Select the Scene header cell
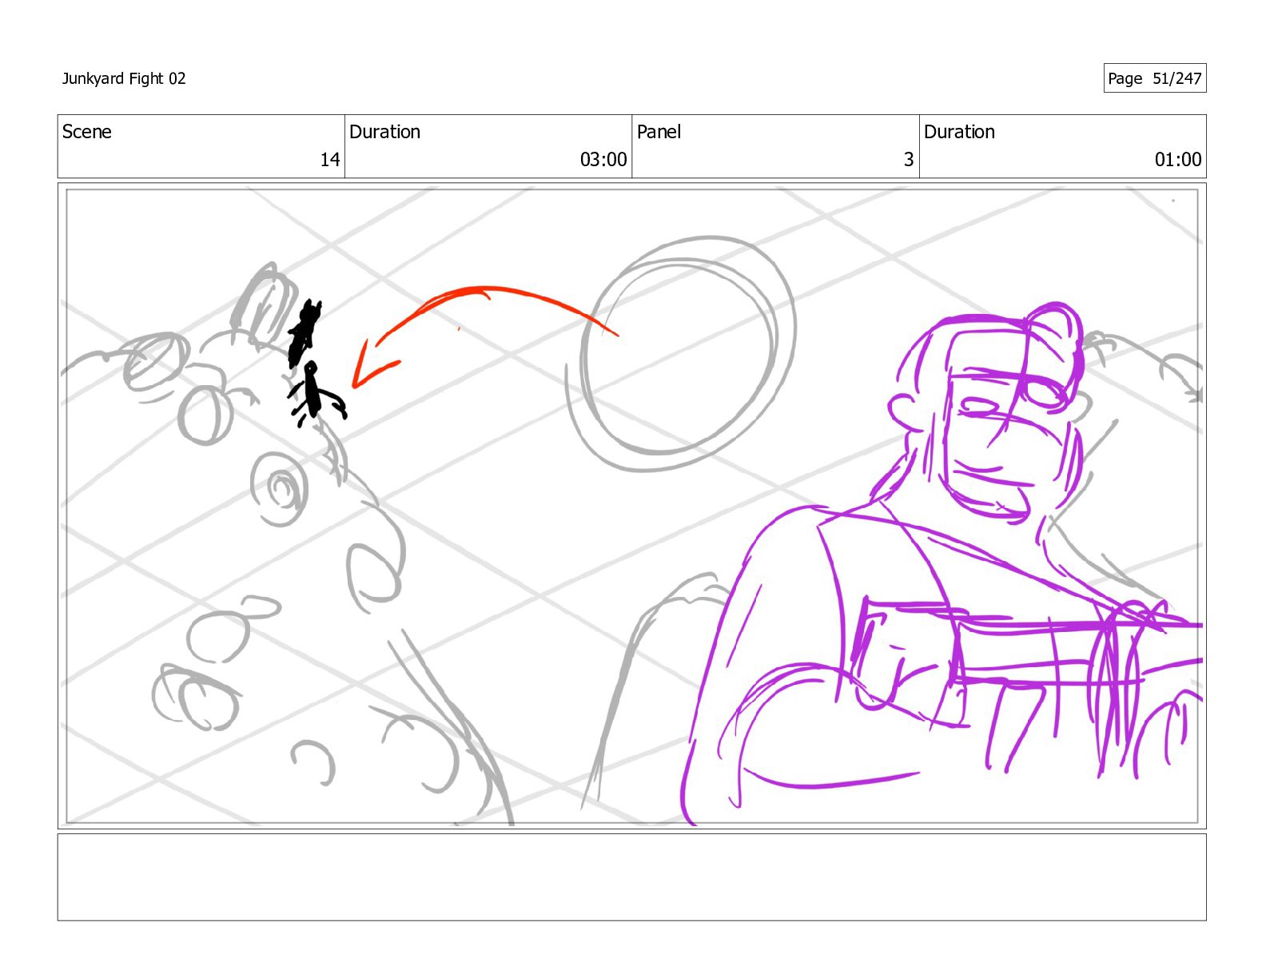Image resolution: width=1266 pixels, height=978 pixels. [x=201, y=146]
